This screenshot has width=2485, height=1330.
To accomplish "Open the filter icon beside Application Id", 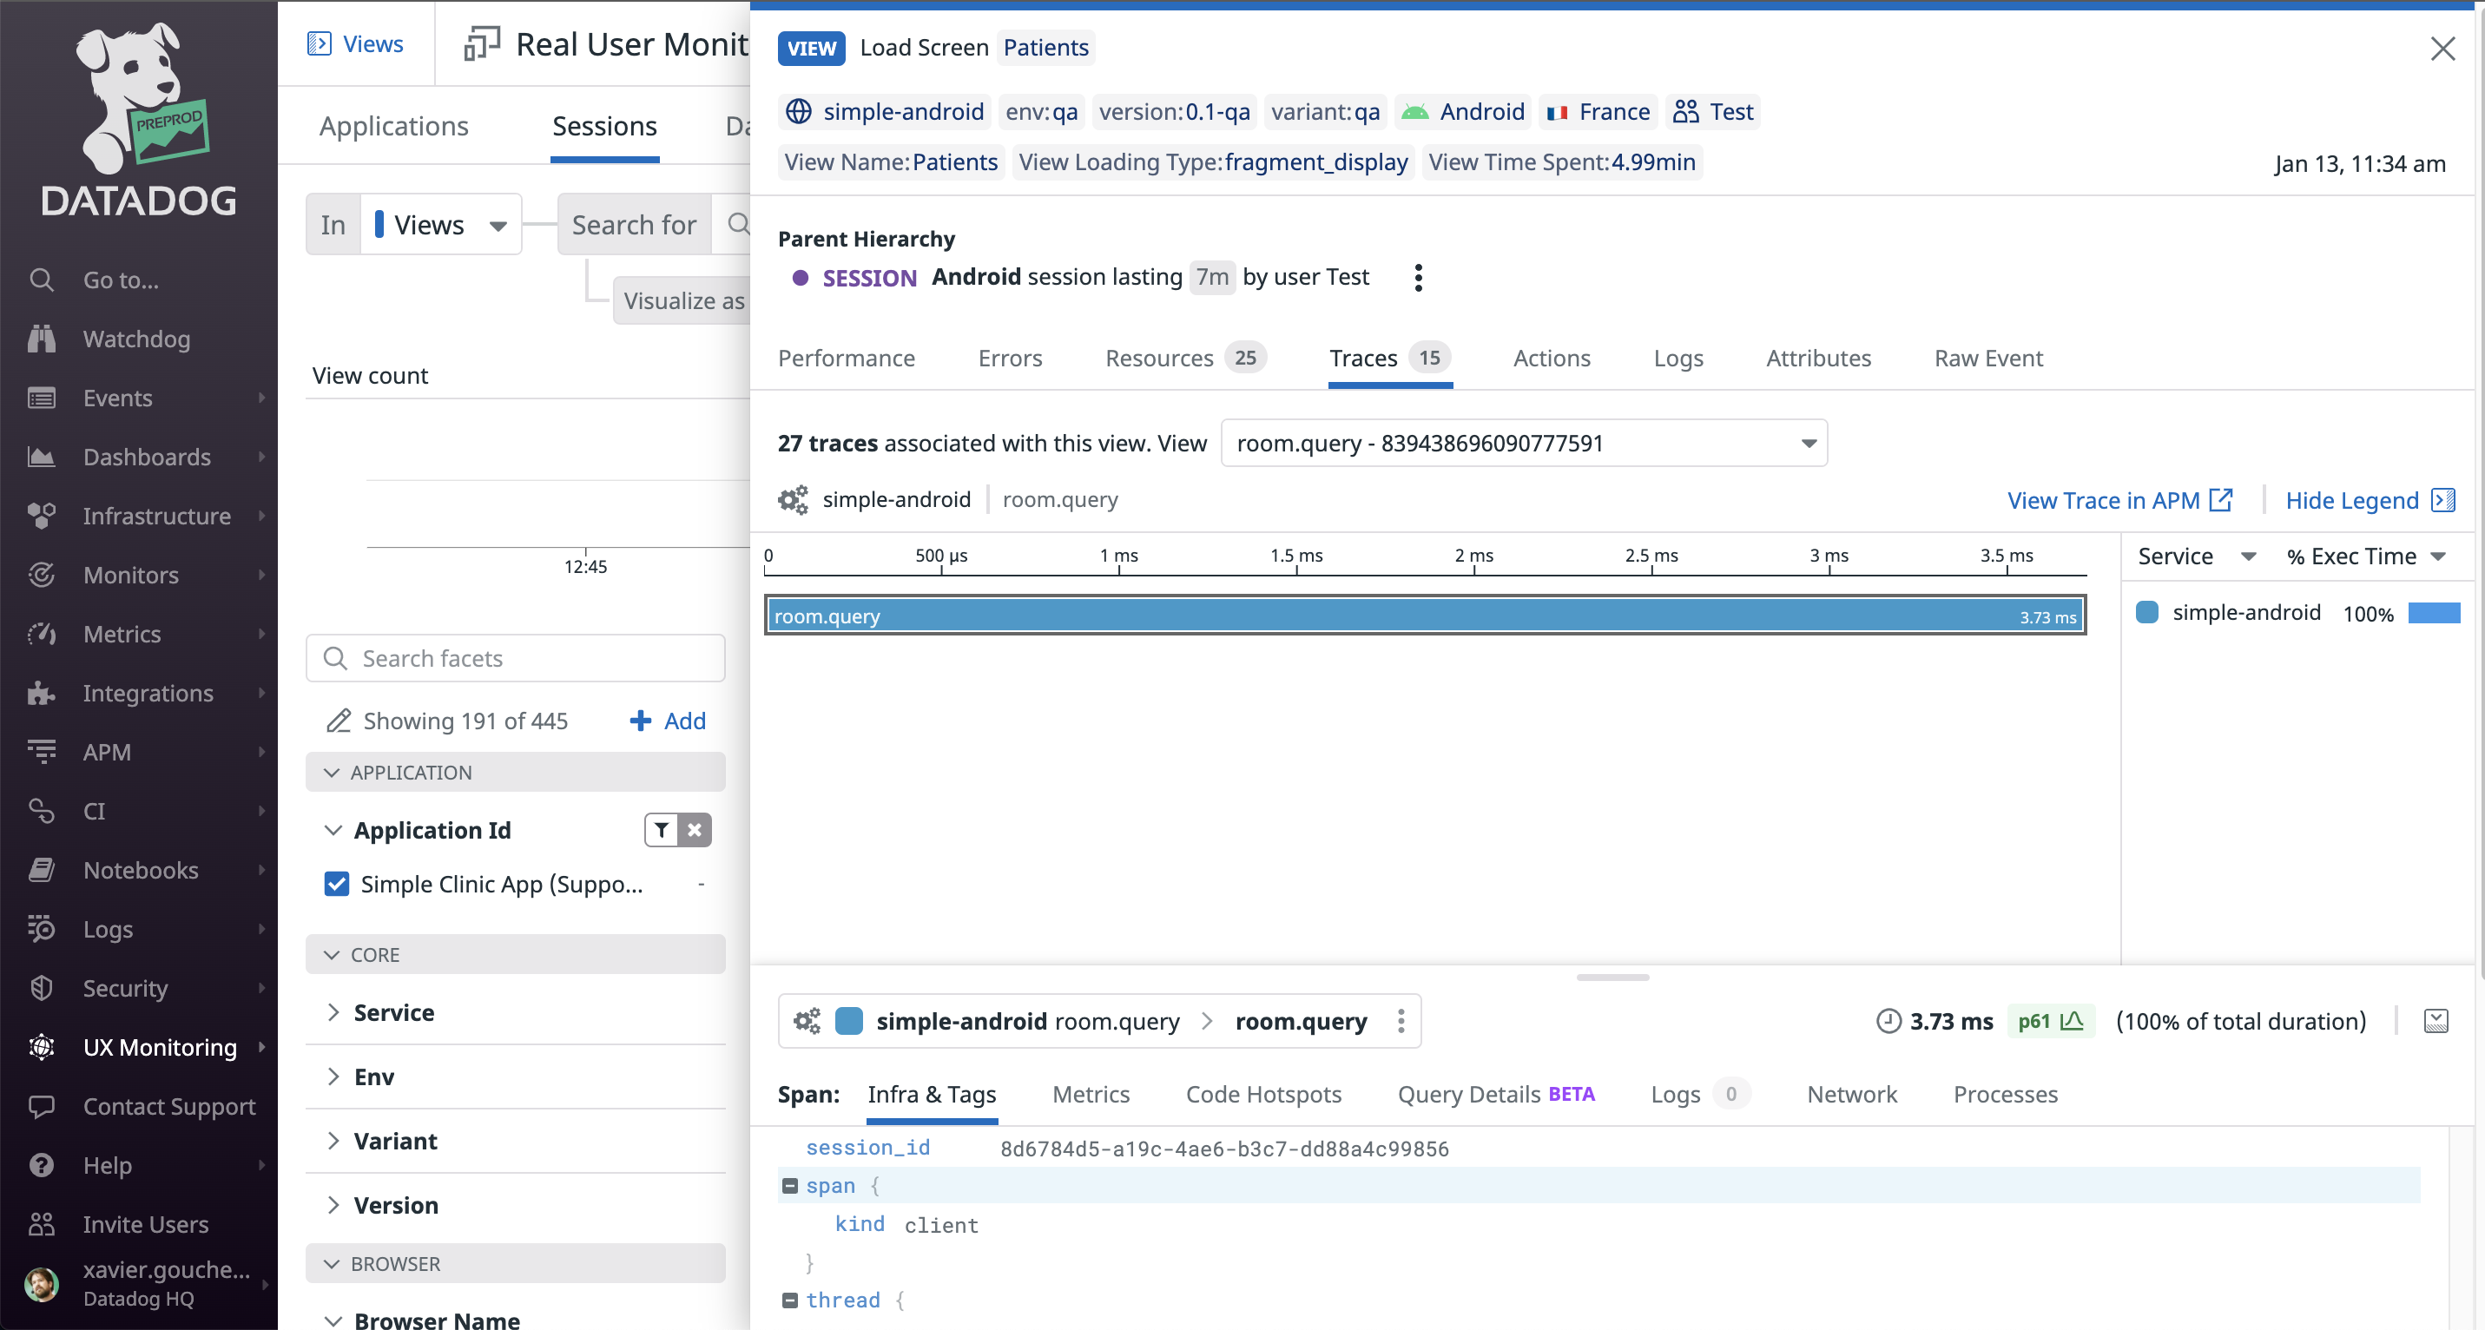I will pos(661,829).
